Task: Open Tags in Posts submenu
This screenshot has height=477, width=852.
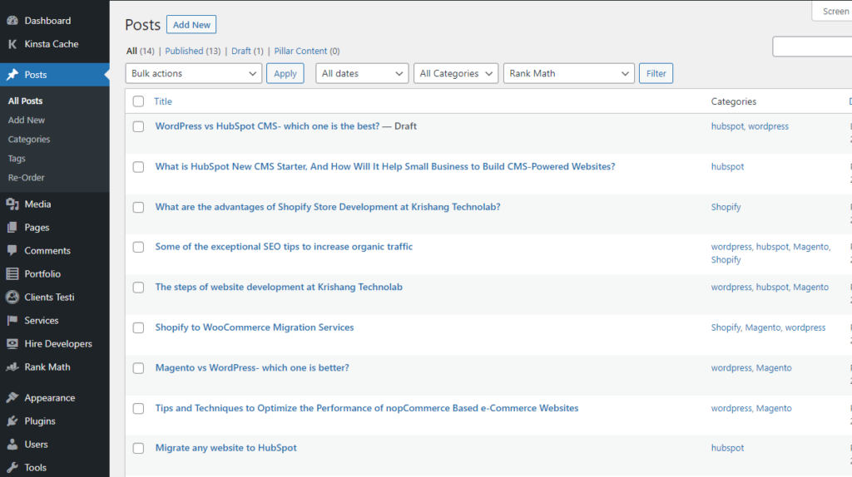Action: (17, 159)
